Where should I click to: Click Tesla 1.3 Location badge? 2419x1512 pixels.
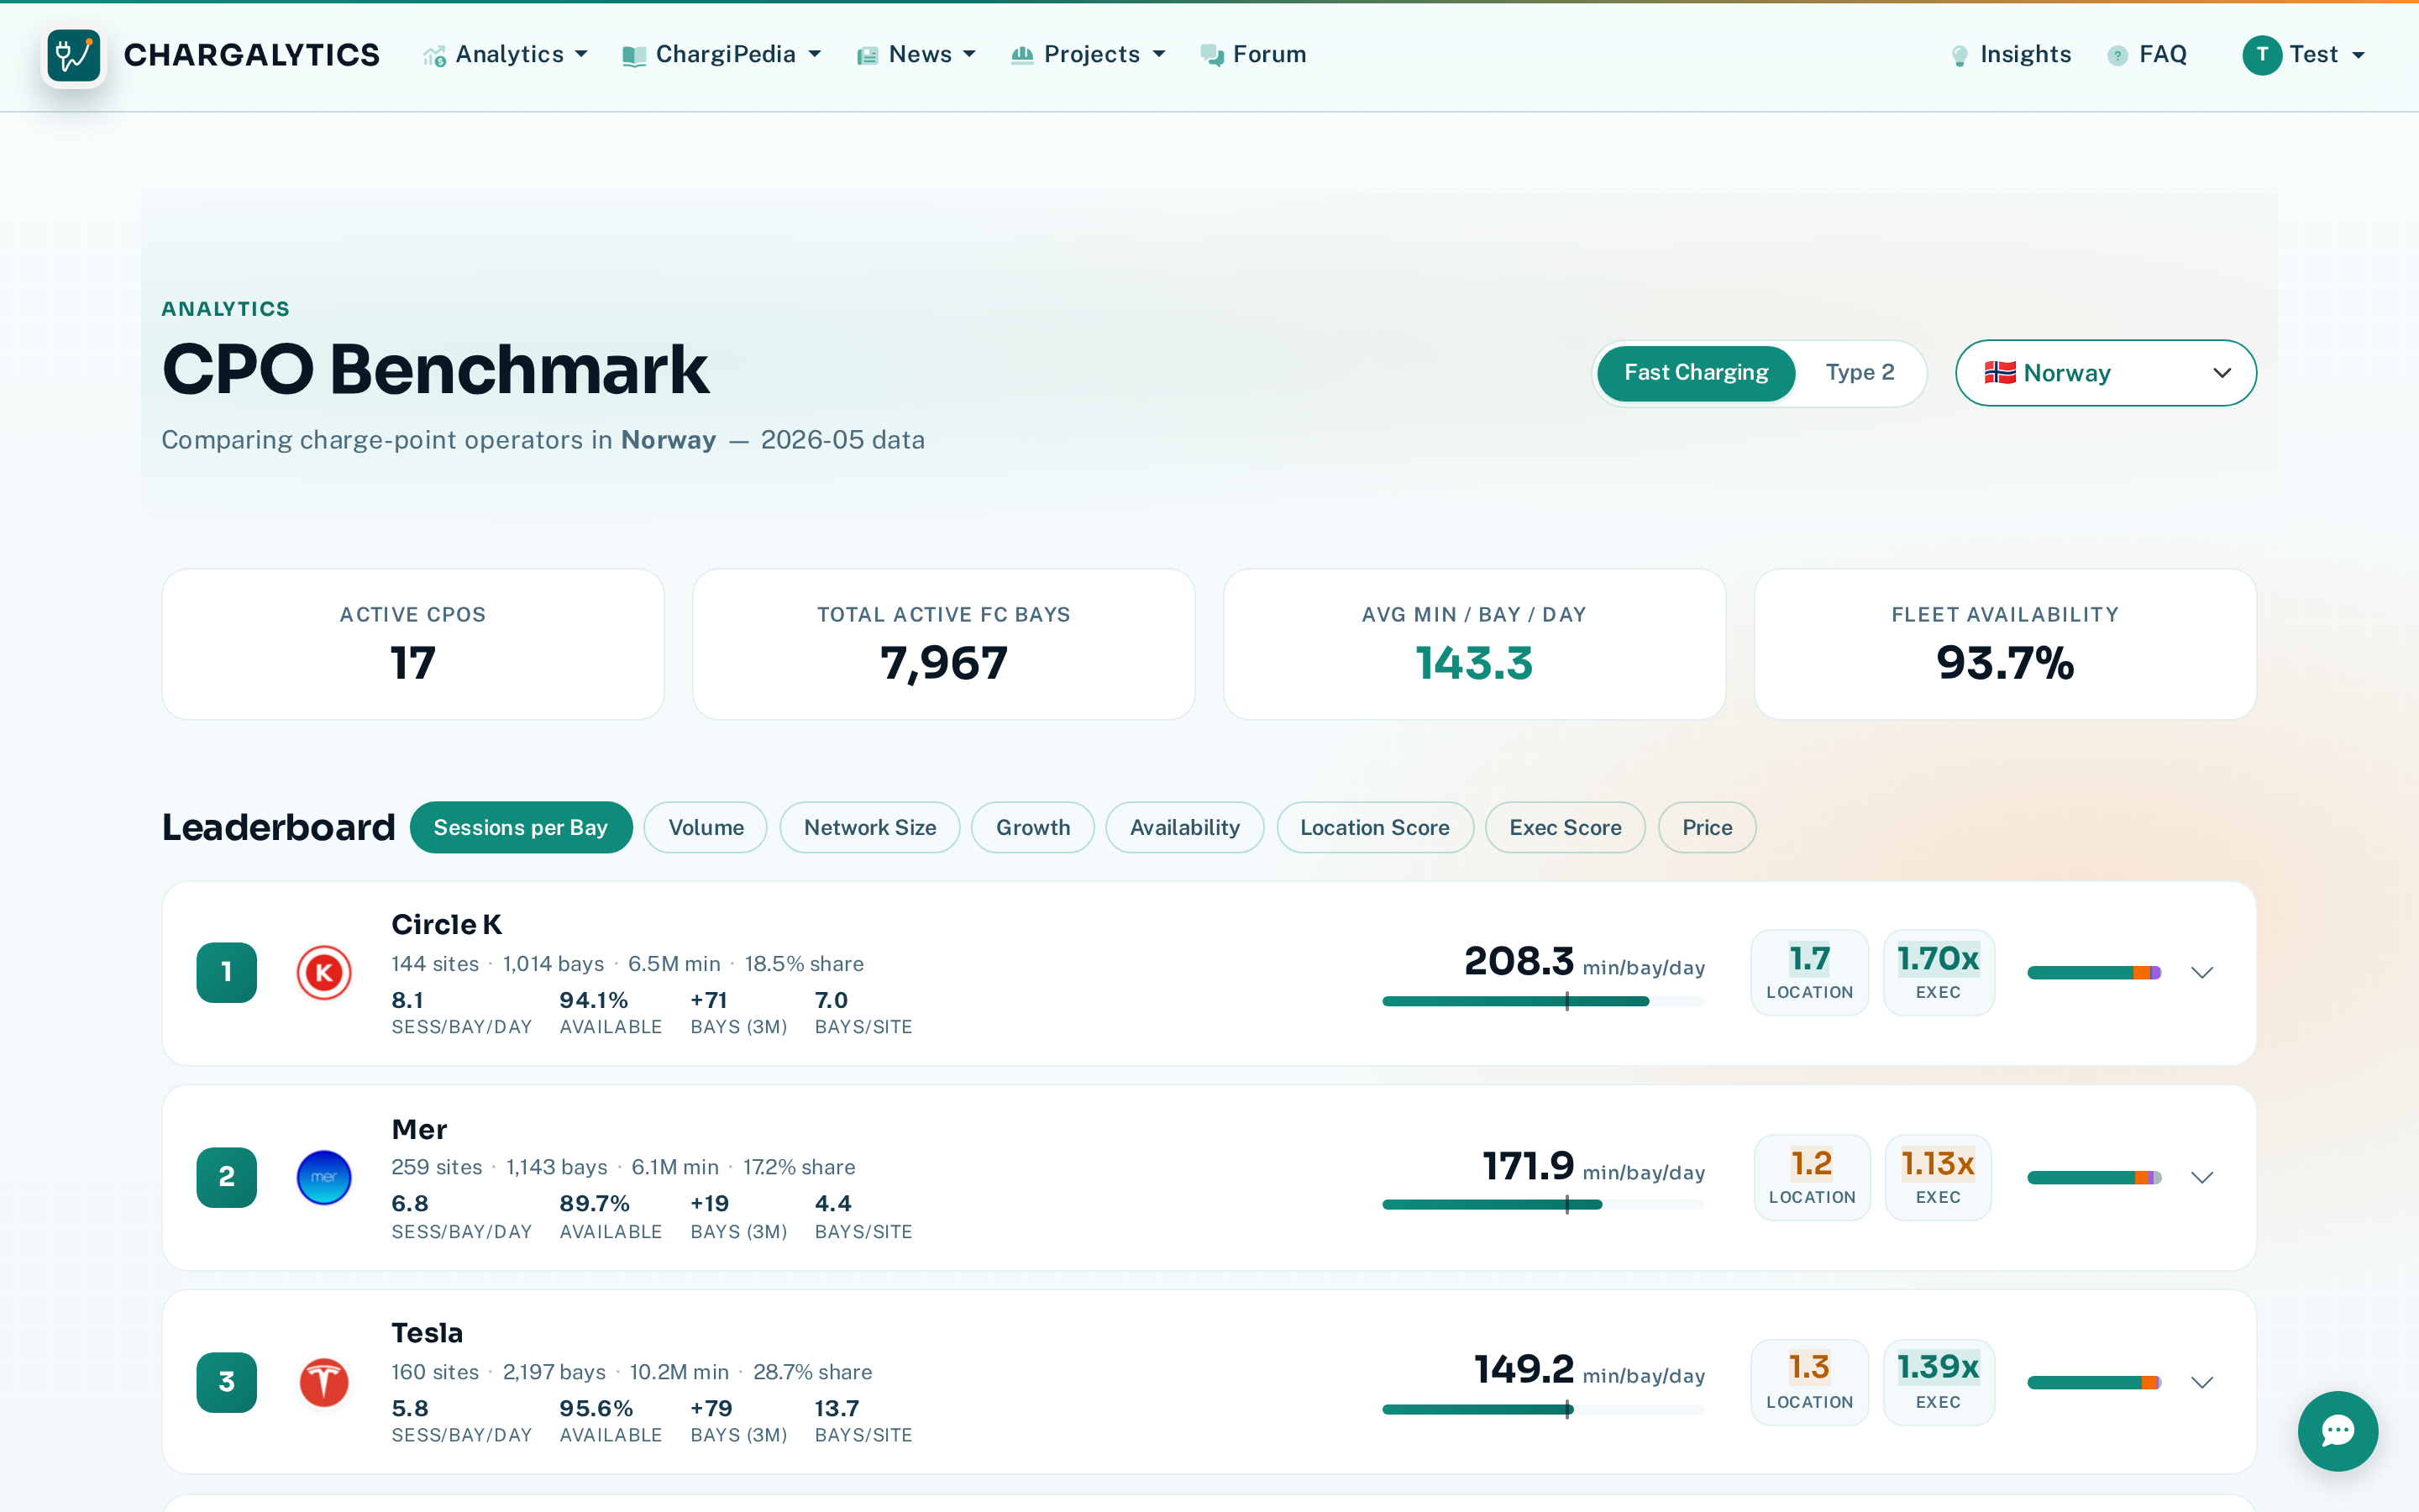pyautogui.click(x=1809, y=1382)
